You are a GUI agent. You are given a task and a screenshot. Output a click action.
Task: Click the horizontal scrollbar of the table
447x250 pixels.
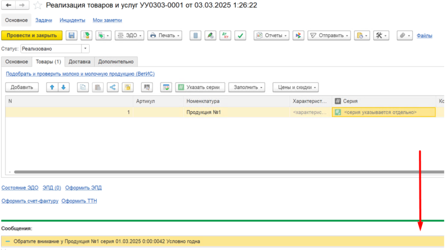pyautogui.click(x=229, y=172)
